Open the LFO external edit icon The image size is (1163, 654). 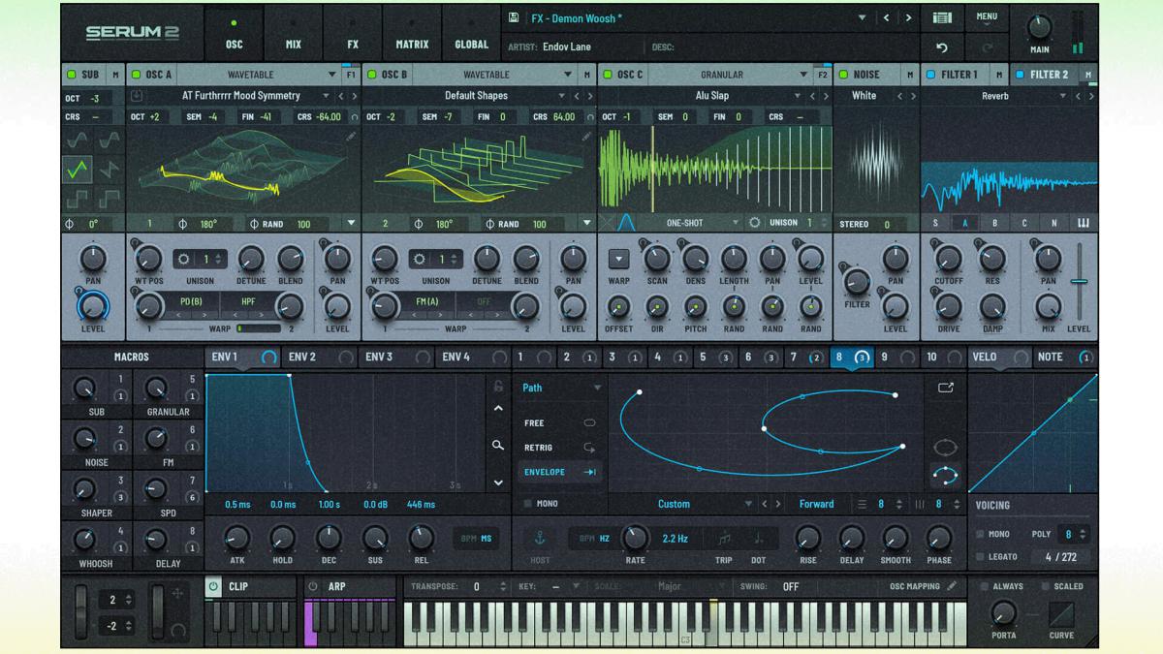pos(945,387)
